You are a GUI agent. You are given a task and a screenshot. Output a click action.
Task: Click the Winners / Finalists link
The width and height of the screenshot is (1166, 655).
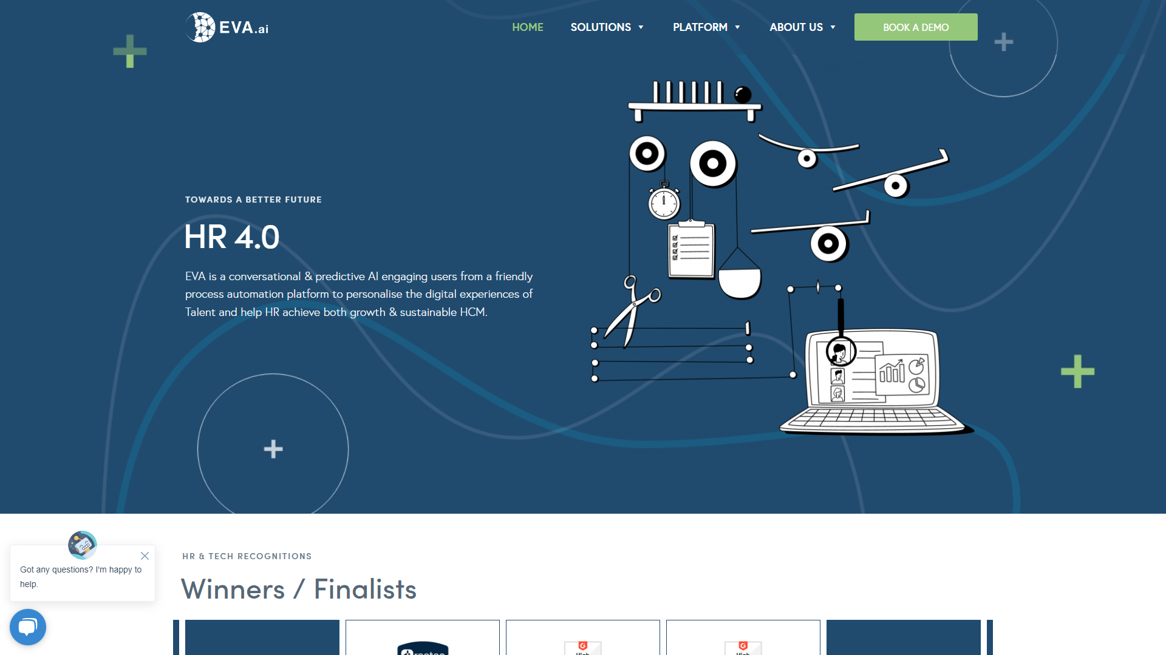[299, 586]
